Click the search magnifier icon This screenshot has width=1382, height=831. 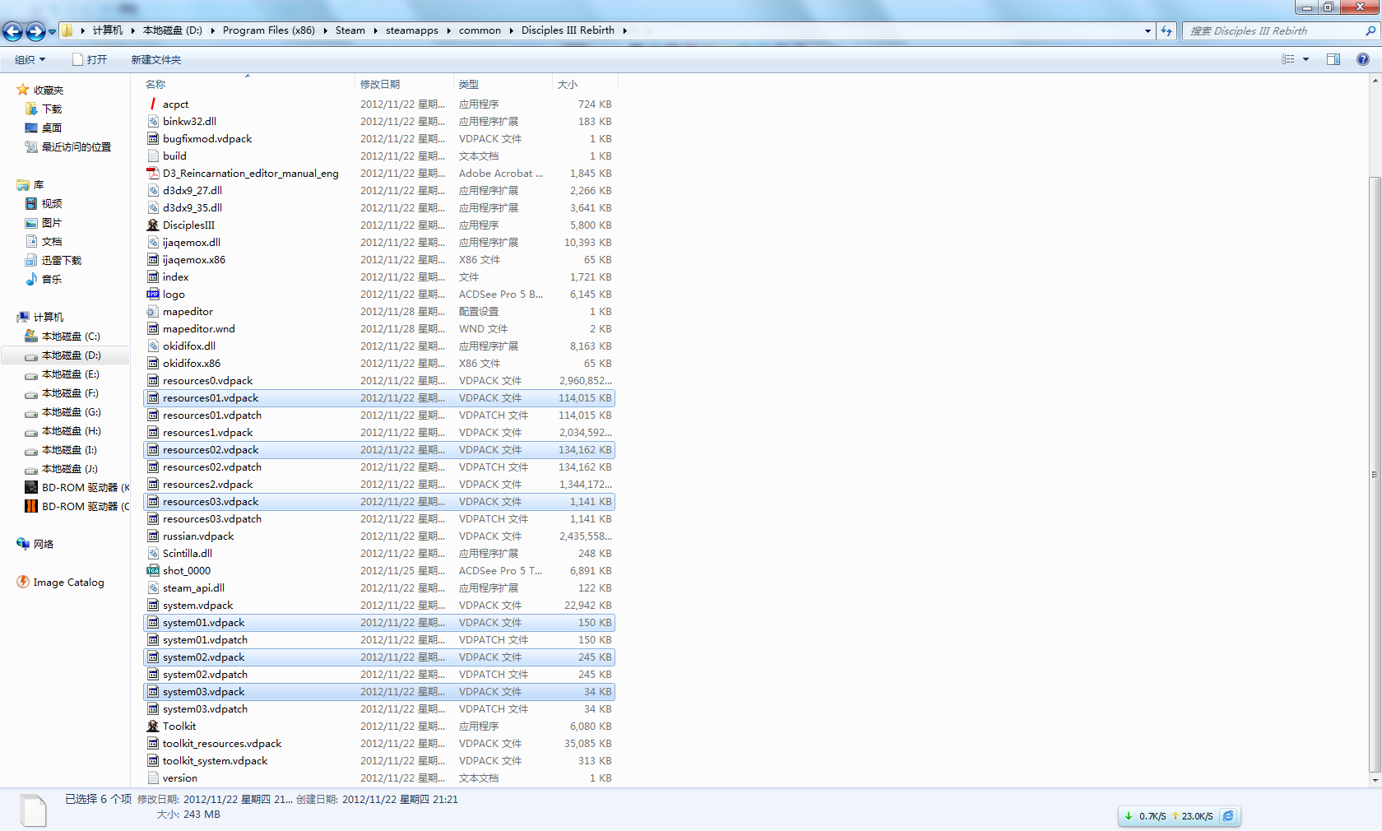(x=1370, y=30)
